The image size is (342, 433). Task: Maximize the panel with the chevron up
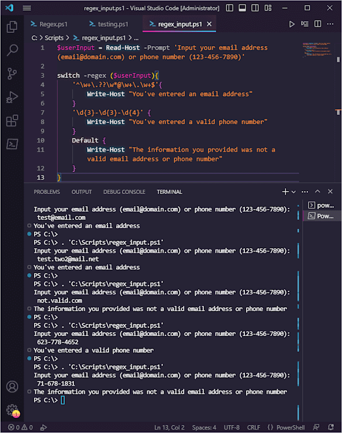(x=317, y=191)
